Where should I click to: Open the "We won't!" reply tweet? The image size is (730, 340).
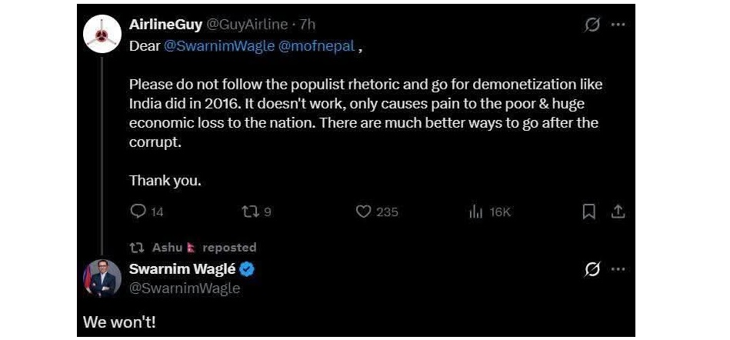[119, 322]
